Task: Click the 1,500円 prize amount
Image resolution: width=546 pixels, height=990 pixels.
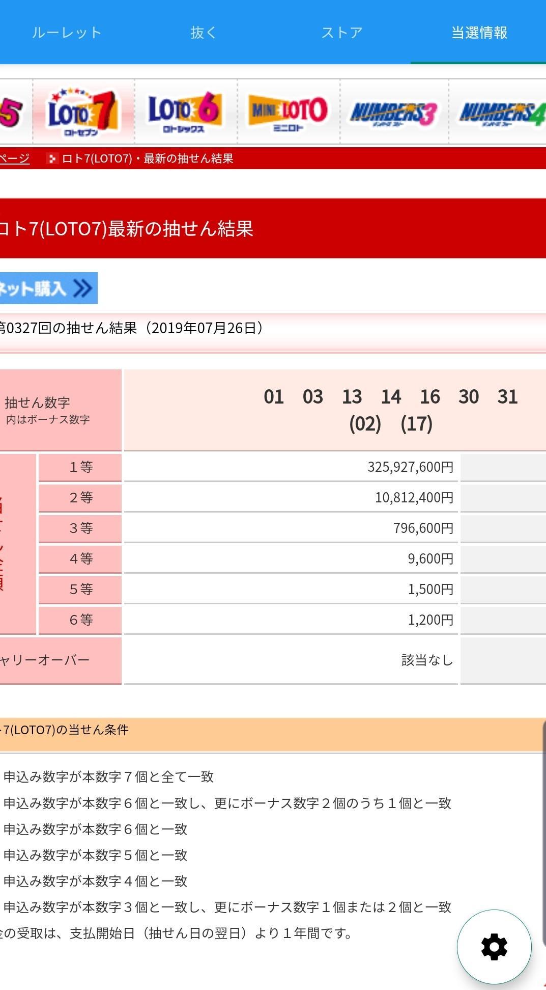Action: [x=430, y=589]
